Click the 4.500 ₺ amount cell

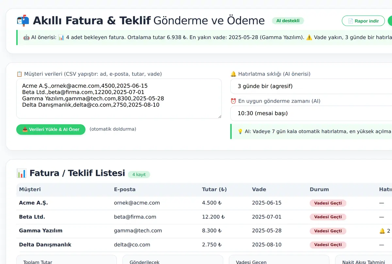(x=212, y=203)
